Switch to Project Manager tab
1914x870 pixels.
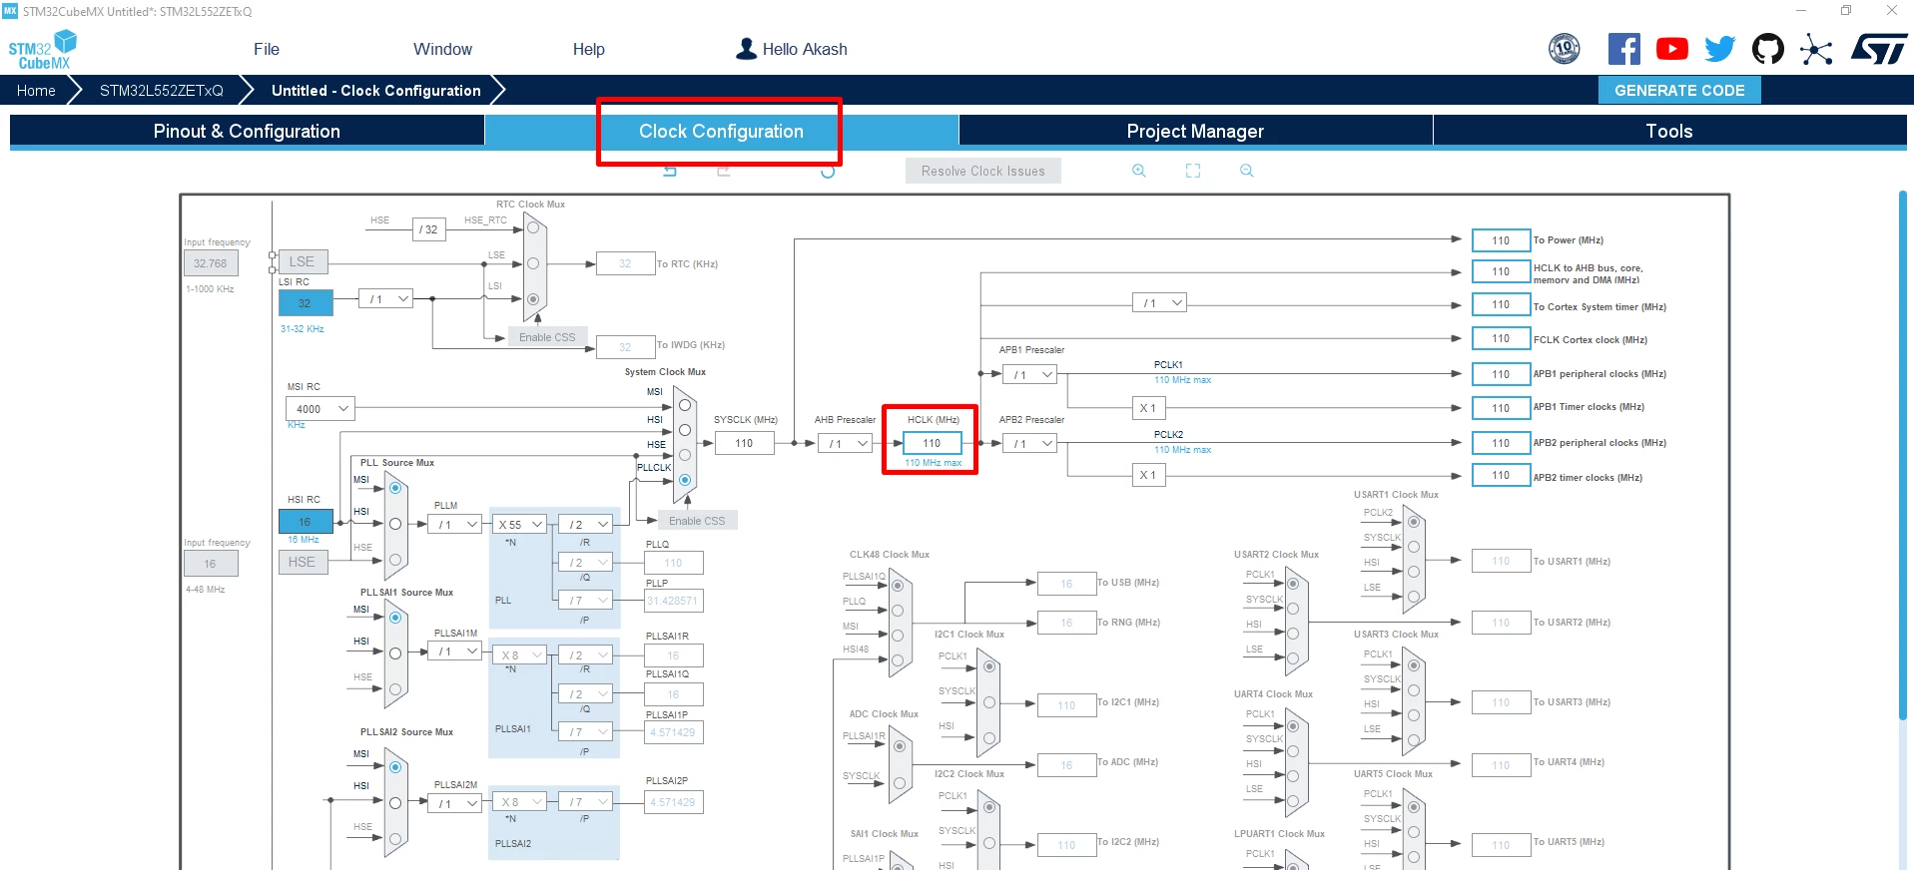coord(1195,131)
